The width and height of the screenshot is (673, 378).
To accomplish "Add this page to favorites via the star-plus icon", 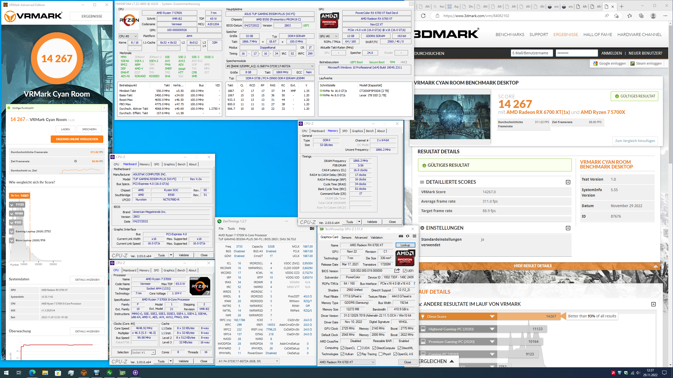I will tap(616, 16).
